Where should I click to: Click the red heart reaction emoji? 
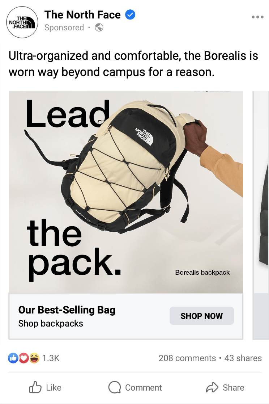point(24,358)
